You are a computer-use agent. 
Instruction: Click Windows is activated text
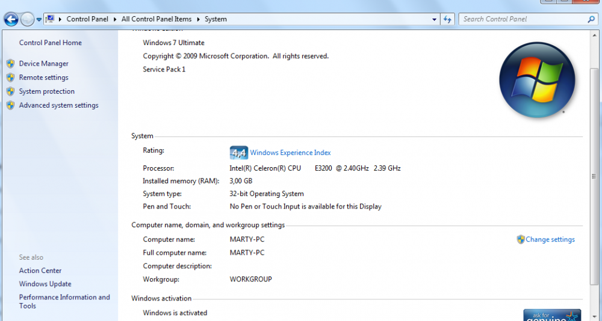click(x=175, y=313)
